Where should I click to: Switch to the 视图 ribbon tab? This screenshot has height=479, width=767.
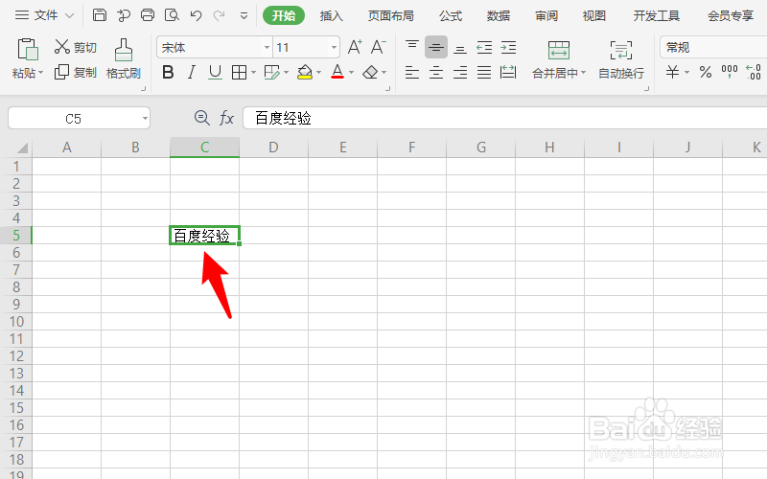[x=593, y=15]
